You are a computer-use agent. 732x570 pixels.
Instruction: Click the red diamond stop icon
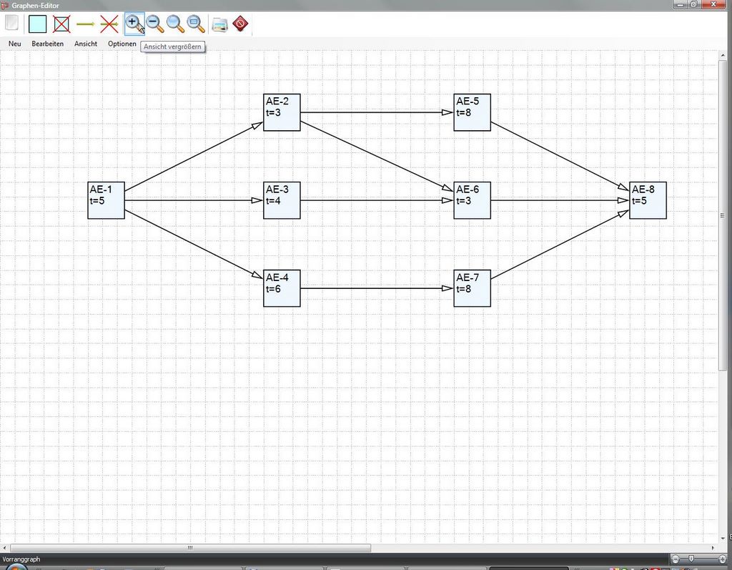pyautogui.click(x=240, y=24)
